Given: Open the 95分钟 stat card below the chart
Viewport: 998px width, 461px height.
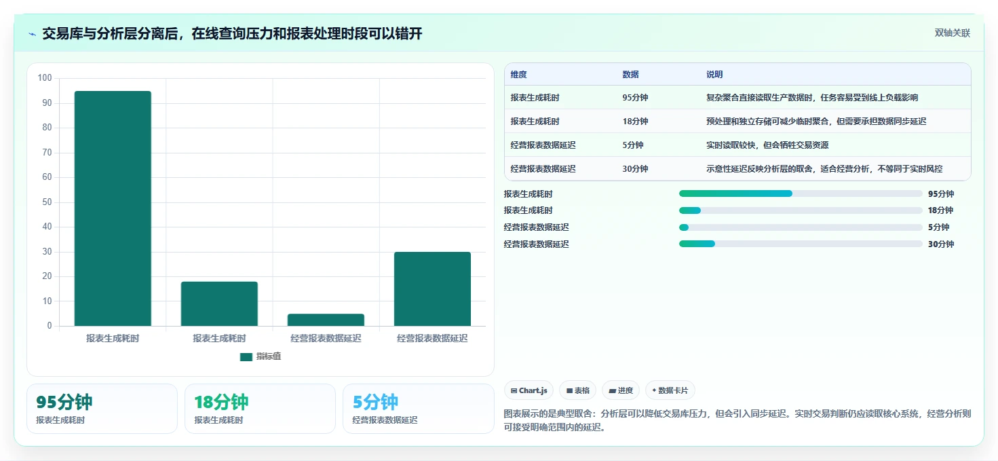Looking at the screenshot, I should tap(102, 409).
